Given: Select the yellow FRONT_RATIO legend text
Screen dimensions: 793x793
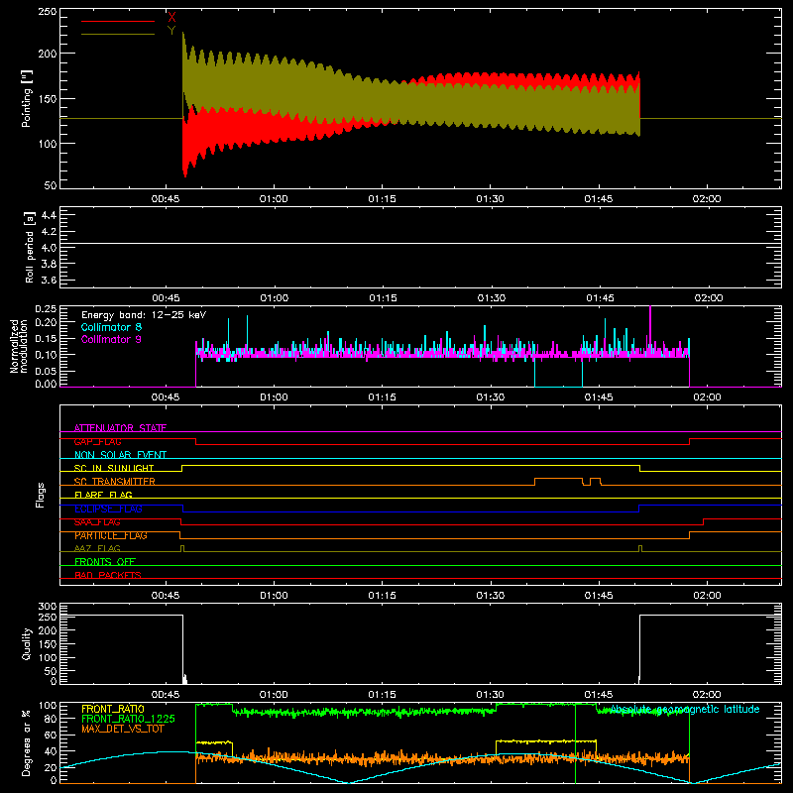Looking at the screenshot, I should click(113, 709).
